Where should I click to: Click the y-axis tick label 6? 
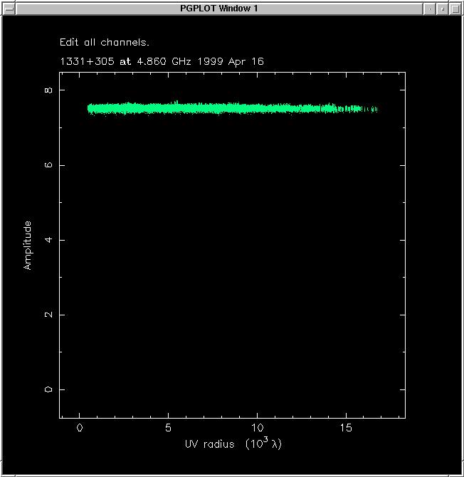click(49, 165)
